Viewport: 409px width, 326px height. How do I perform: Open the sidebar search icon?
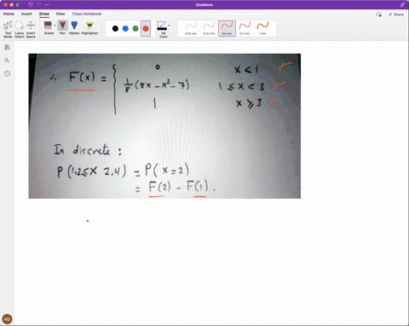coord(7,61)
